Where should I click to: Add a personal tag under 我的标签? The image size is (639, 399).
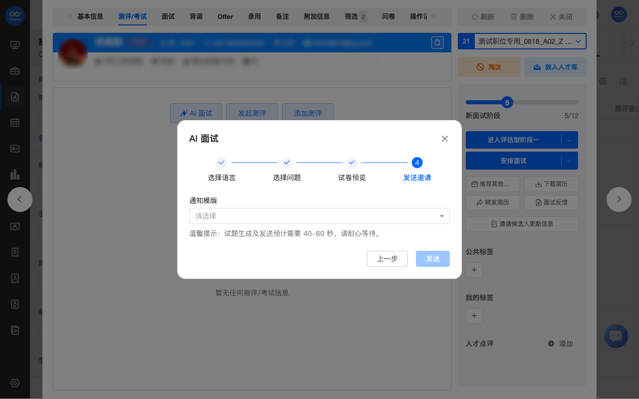474,316
